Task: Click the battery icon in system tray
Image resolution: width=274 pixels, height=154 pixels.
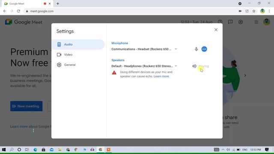Action: coord(238,150)
